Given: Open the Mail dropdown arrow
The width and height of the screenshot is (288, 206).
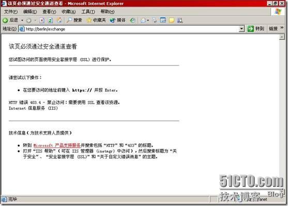Looking at the screenshot, I should click(148, 20).
